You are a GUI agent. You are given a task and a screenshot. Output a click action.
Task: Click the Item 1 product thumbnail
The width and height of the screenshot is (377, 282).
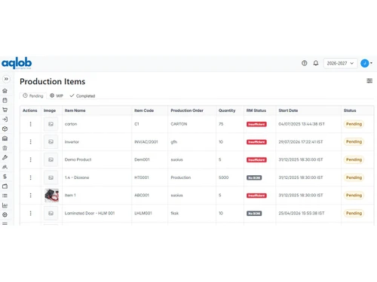click(51, 196)
